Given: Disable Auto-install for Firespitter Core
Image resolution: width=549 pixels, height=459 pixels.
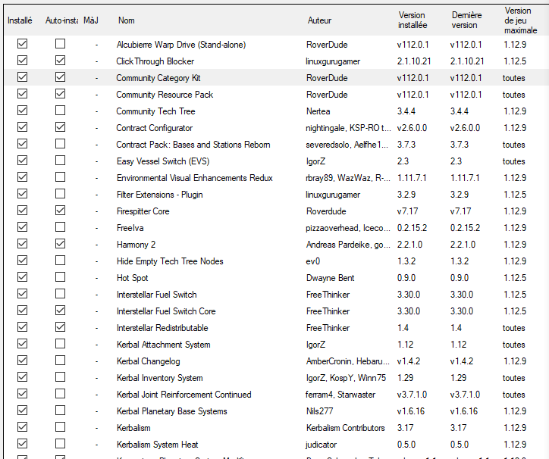Looking at the screenshot, I should coord(60,211).
